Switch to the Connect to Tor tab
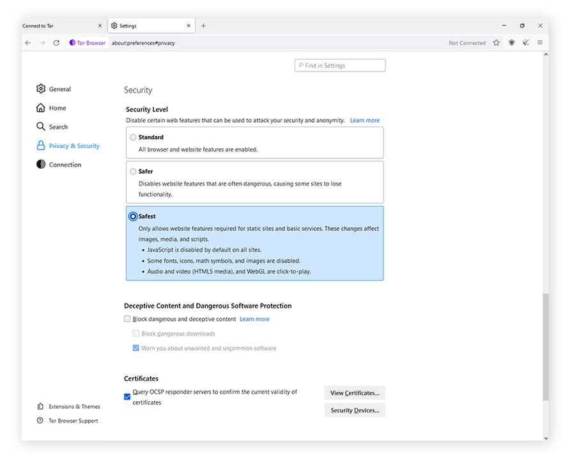Viewport: 570px width, 462px height. (58, 26)
